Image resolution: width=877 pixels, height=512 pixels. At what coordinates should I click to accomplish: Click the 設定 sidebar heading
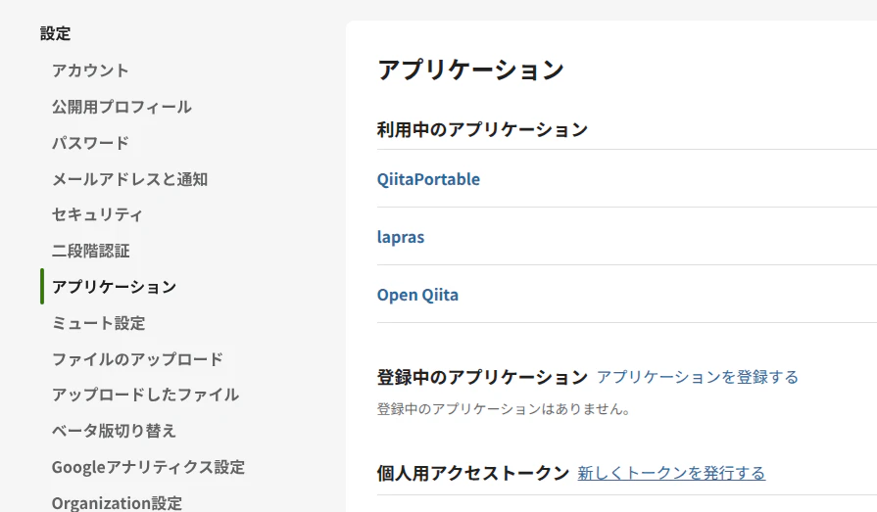coord(55,33)
